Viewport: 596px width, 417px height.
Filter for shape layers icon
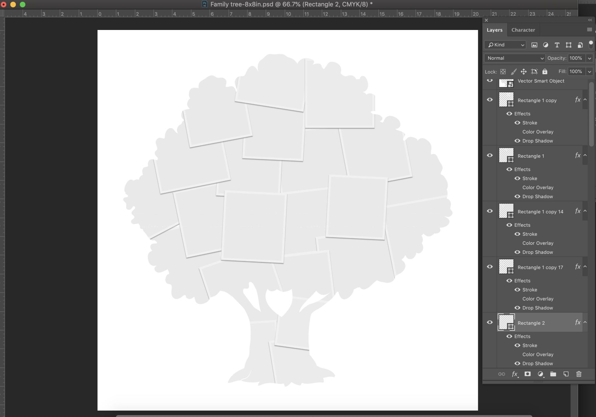(568, 45)
